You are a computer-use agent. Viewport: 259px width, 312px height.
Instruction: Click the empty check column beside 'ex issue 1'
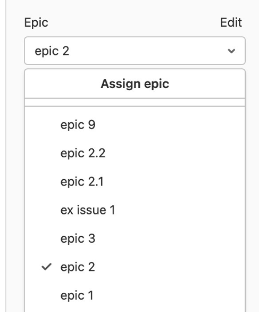(47, 210)
